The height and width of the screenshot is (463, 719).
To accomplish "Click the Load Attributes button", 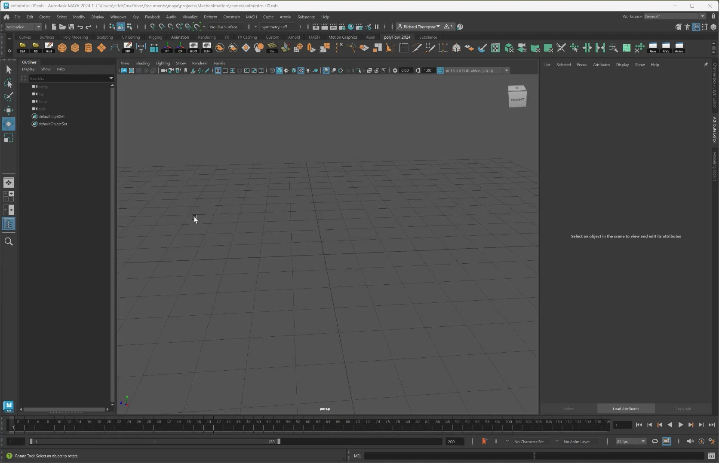I will [x=626, y=409].
